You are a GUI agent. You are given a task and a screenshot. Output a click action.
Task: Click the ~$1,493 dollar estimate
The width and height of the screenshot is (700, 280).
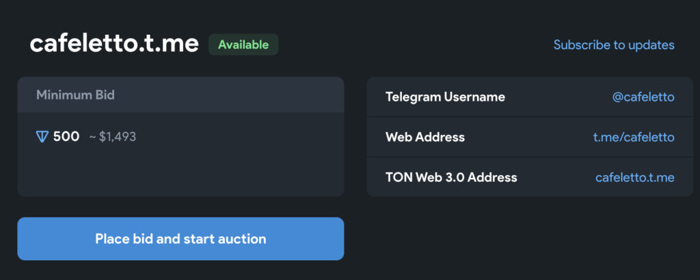(x=113, y=137)
